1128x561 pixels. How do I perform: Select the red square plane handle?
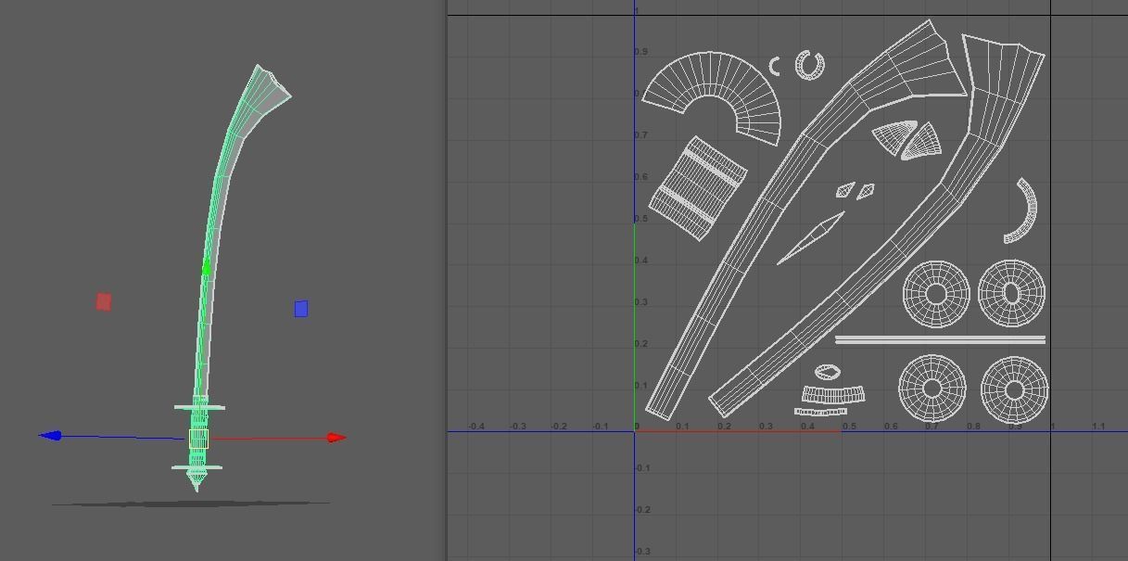(103, 301)
